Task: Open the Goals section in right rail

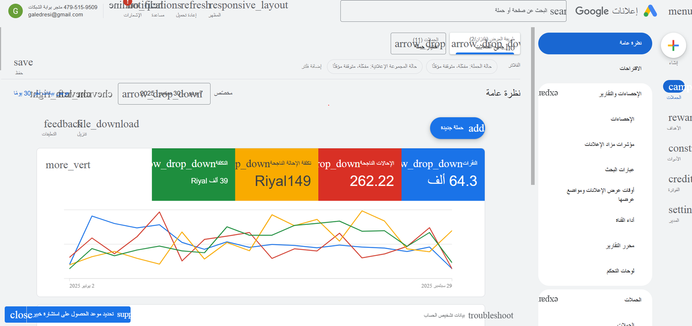Action: (x=678, y=118)
